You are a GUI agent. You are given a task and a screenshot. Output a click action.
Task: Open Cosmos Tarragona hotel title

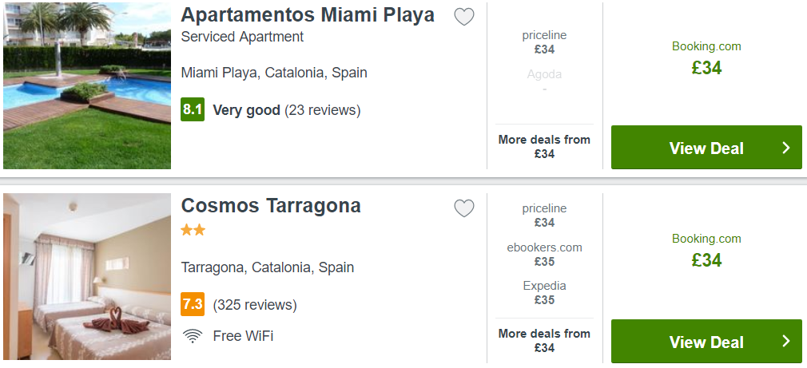coord(271,206)
